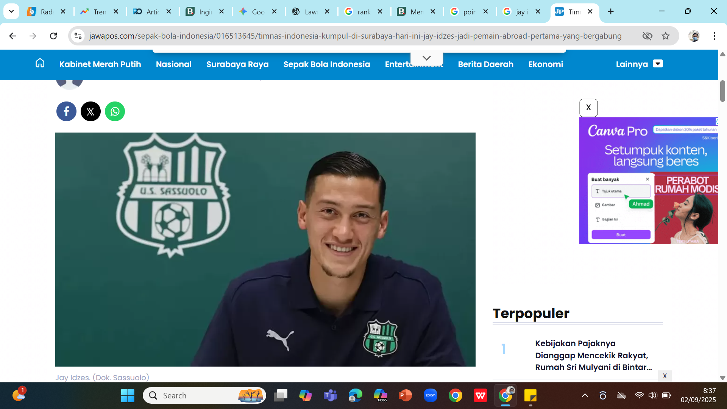Open the clock and date panel

click(x=698, y=395)
